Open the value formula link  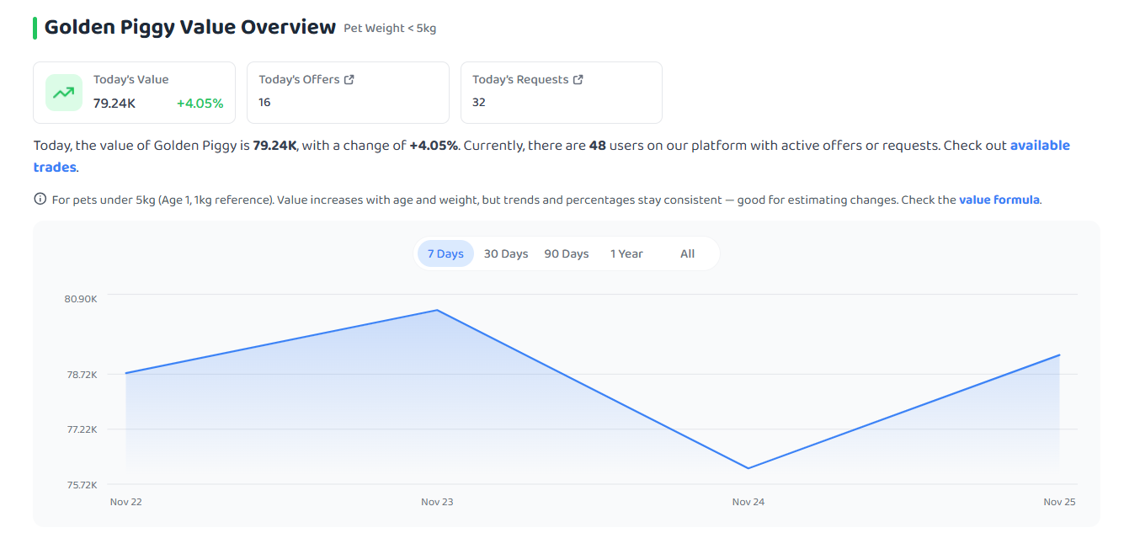coord(999,200)
